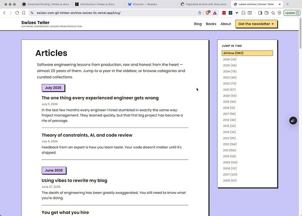Open the Books navigation link
The height and width of the screenshot is (216, 302).
point(211,24)
